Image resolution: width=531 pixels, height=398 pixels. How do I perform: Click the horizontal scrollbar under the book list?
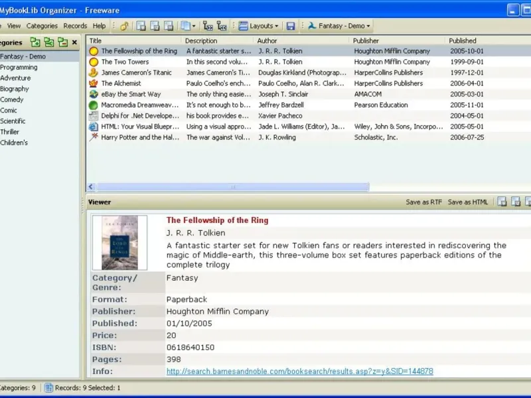click(232, 187)
